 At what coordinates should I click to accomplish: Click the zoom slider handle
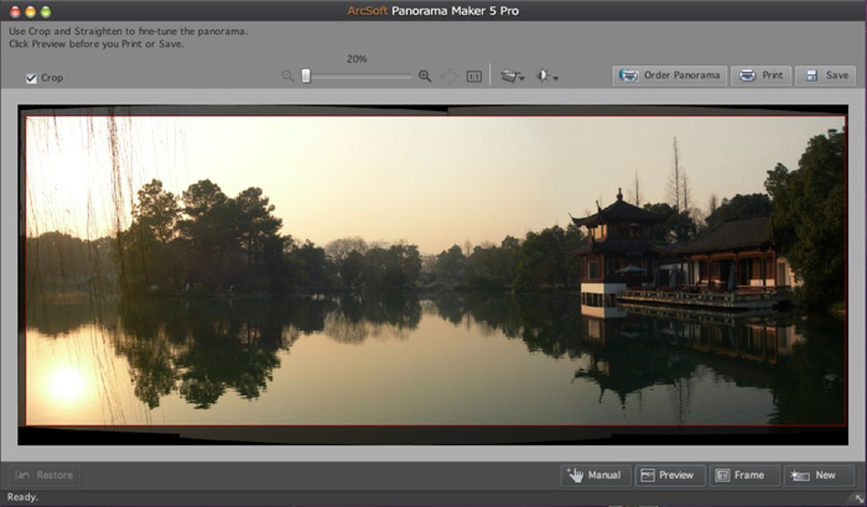[x=306, y=76]
